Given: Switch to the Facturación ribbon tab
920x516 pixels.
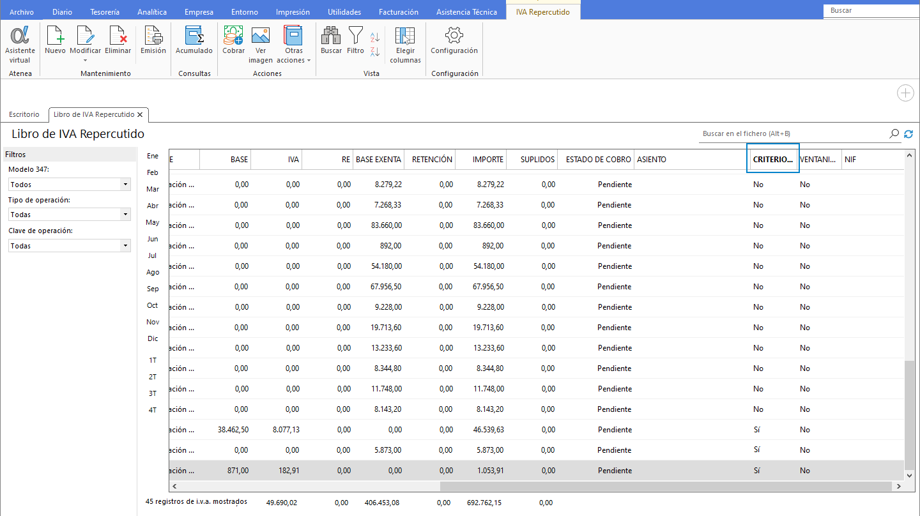Looking at the screenshot, I should (x=399, y=12).
